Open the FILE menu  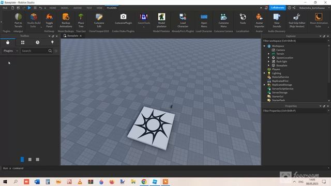[x=5, y=8]
